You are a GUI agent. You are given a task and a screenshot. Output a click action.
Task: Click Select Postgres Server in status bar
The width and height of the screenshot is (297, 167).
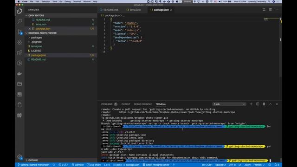(156, 165)
